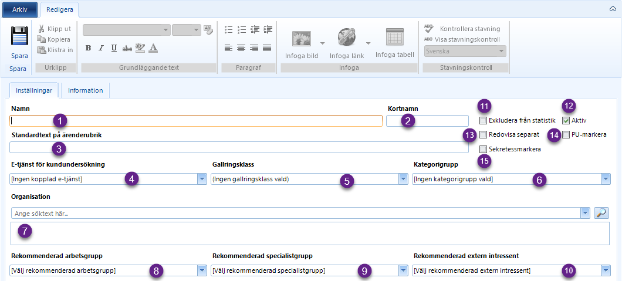This screenshot has height=281, width=622.
Task: Click into the Namn field
Action: [196, 120]
